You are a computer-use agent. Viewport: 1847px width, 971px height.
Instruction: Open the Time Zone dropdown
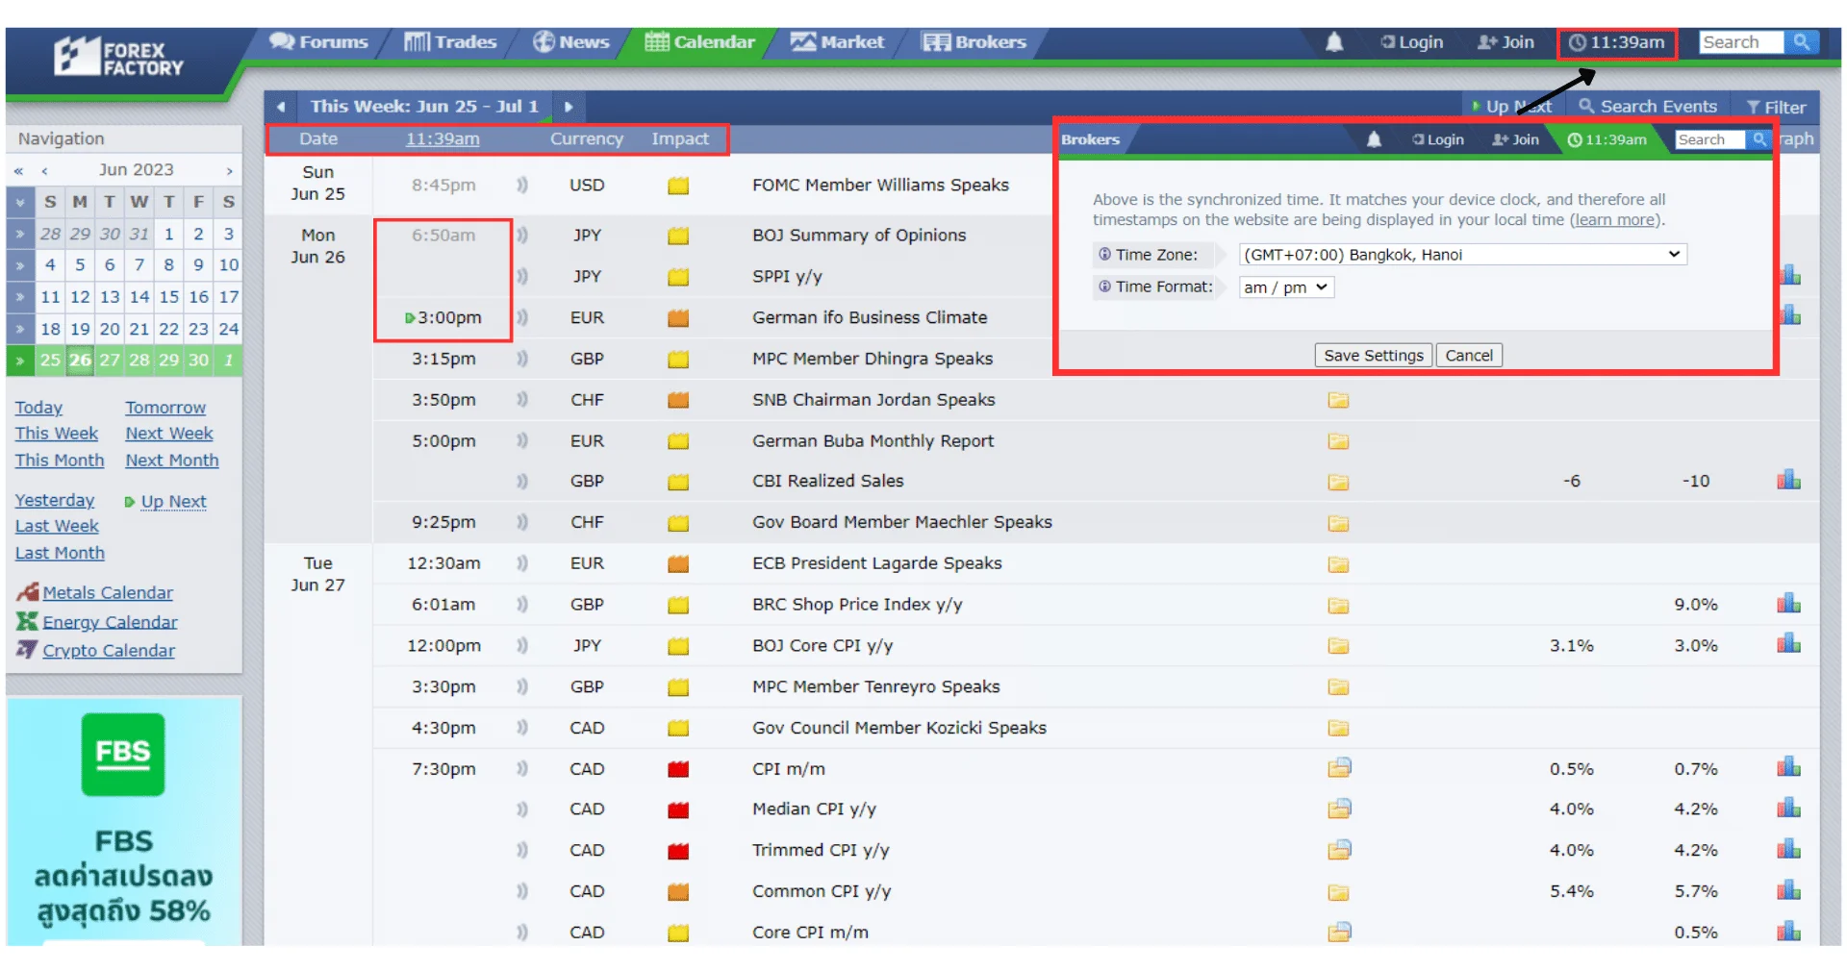pos(1461,255)
